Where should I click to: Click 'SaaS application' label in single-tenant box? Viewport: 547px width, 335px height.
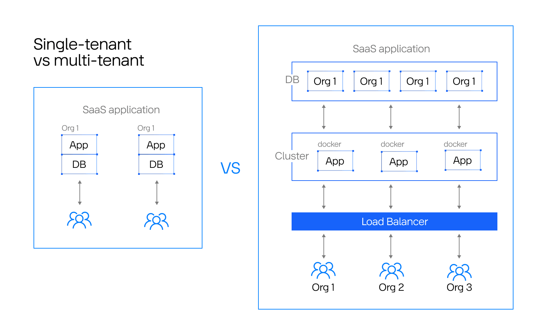tap(121, 110)
